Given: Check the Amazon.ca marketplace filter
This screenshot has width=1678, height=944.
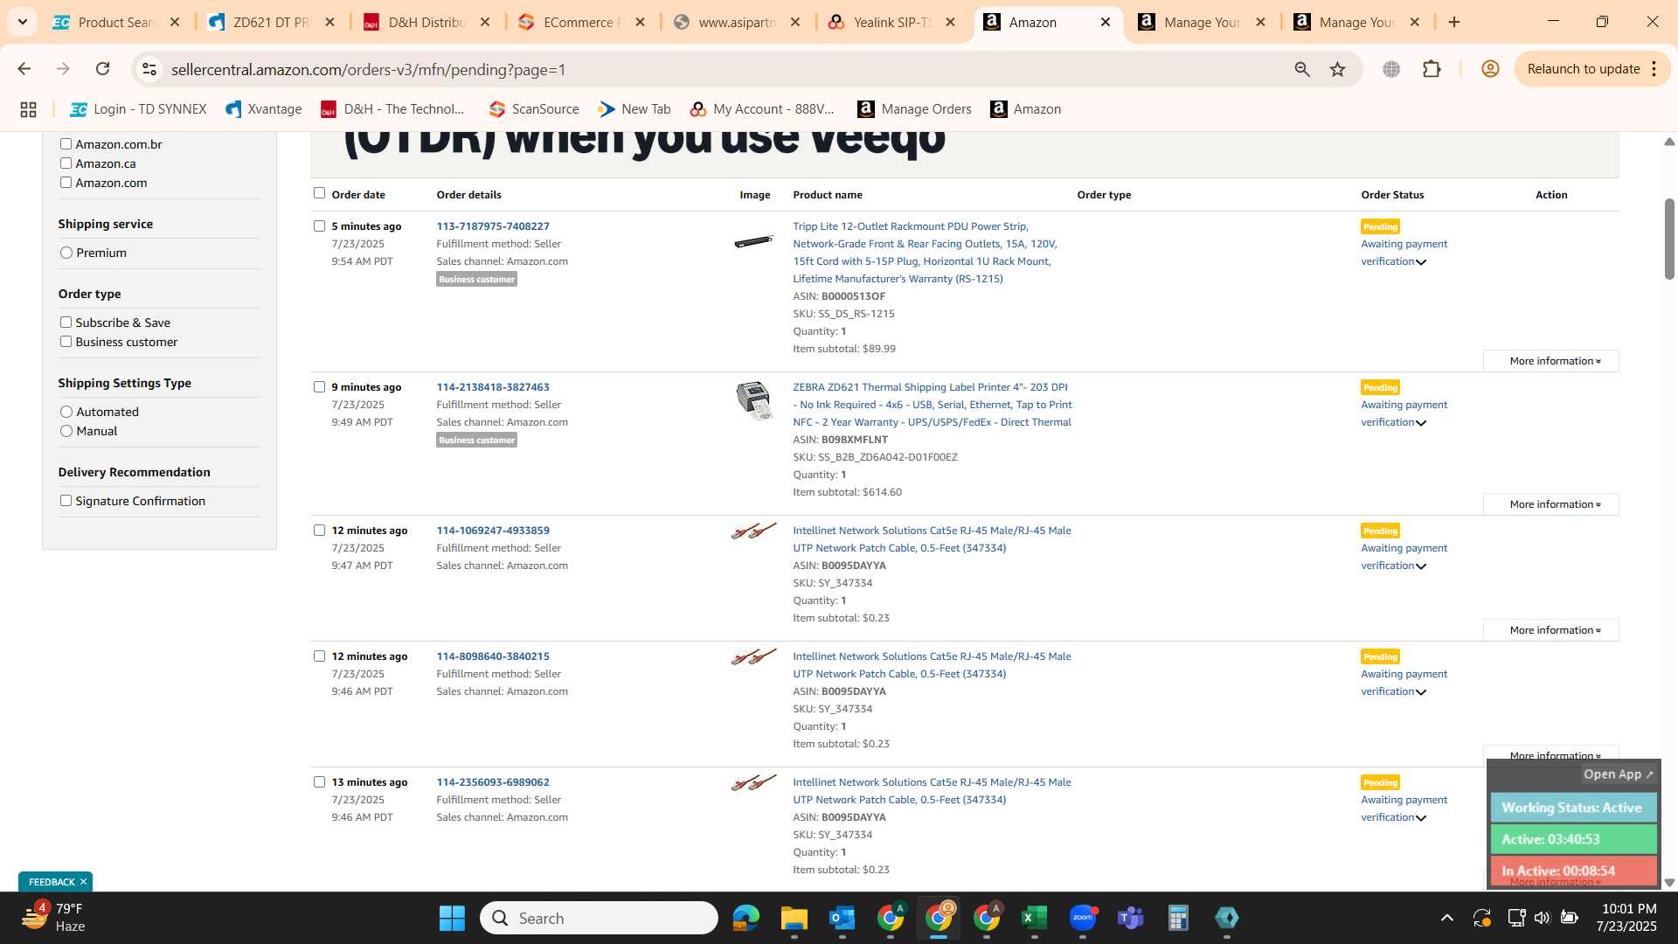Looking at the screenshot, I should point(66,163).
